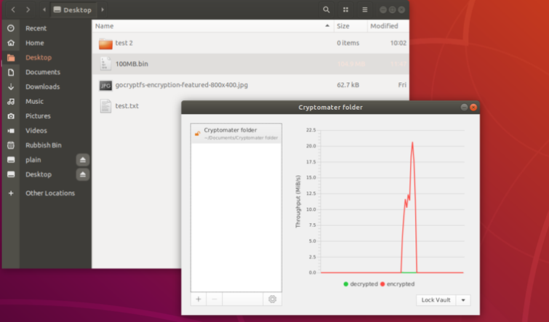549x322 pixels.
Task: Click the Pictures camera icon
Action: click(x=11, y=116)
